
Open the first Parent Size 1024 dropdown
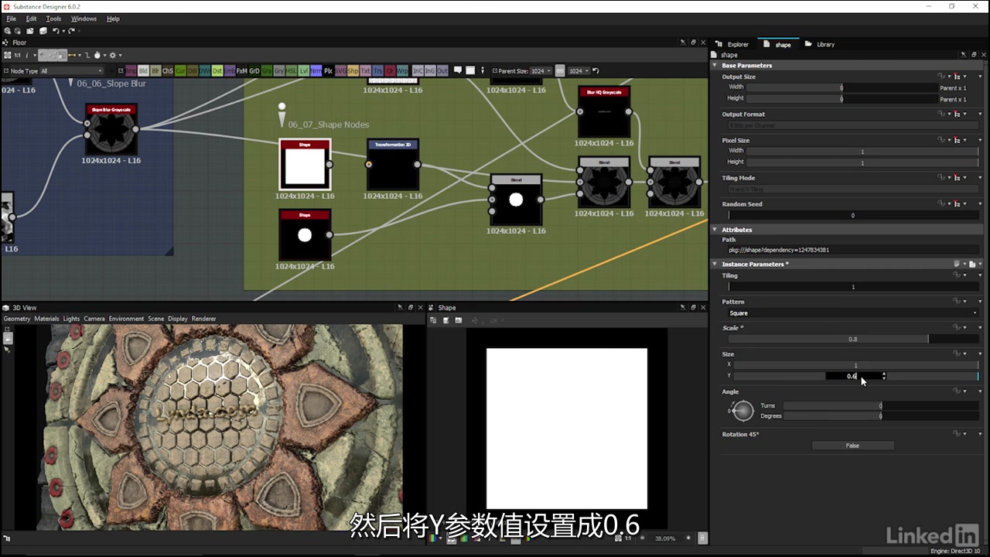tap(541, 70)
